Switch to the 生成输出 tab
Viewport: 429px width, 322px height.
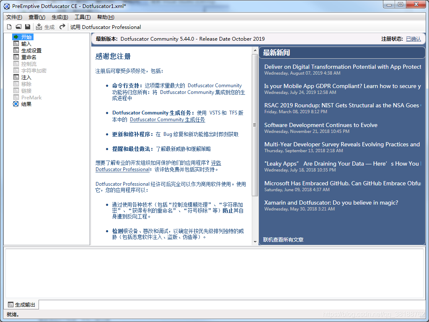pos(22,305)
